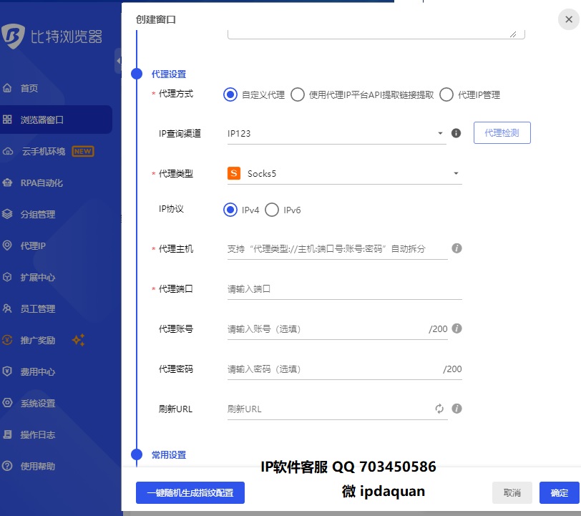
Task: Select the 代理IP管理 radio option
Action: coord(446,94)
